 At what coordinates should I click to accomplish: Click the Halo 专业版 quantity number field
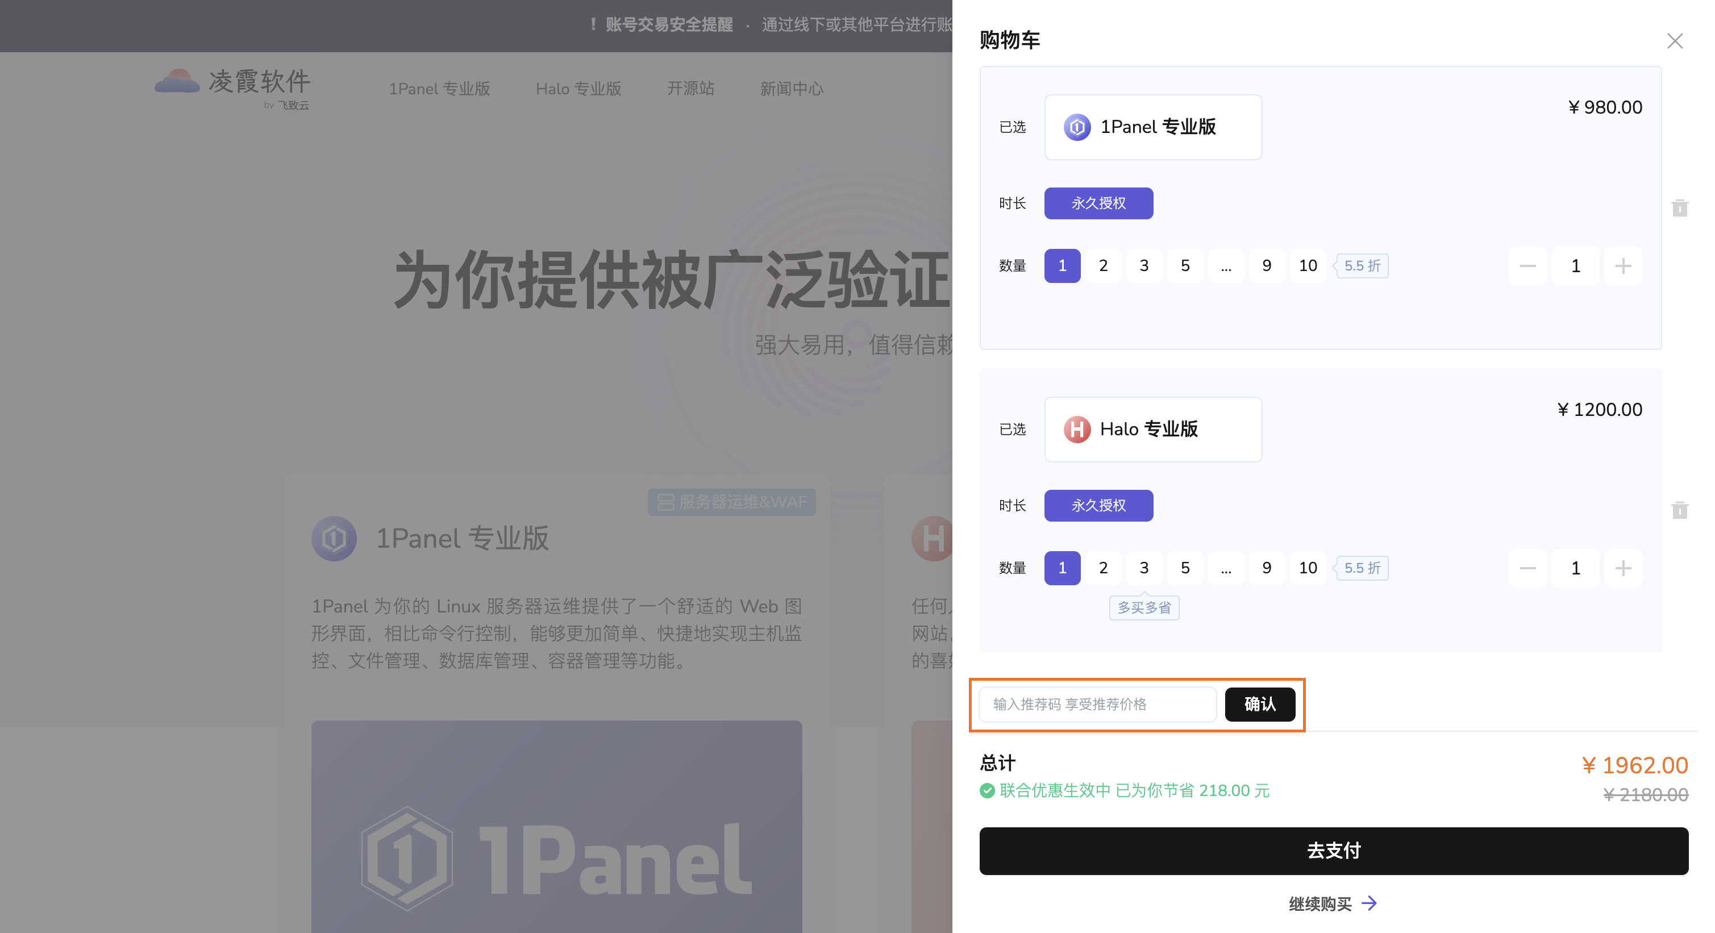[1575, 568]
